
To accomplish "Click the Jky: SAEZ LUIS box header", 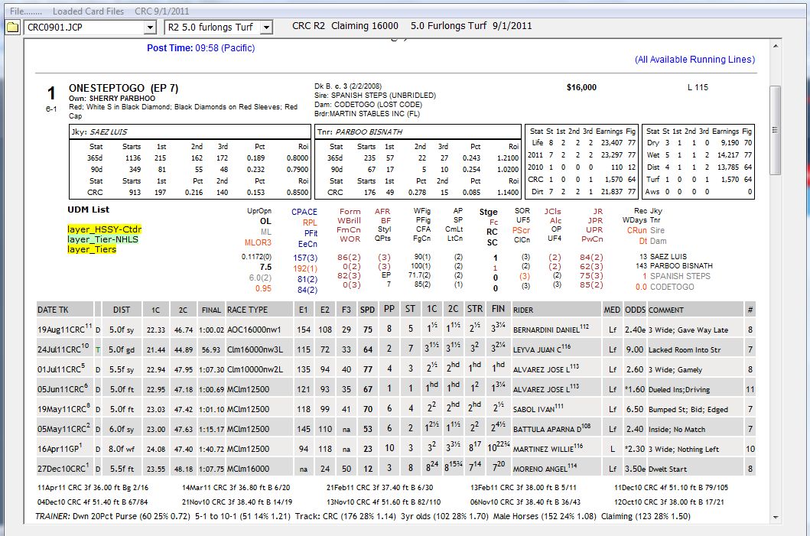I will pyautogui.click(x=190, y=132).
